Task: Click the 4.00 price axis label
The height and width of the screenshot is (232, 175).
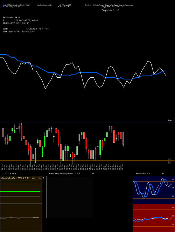Action: click(x=170, y=121)
